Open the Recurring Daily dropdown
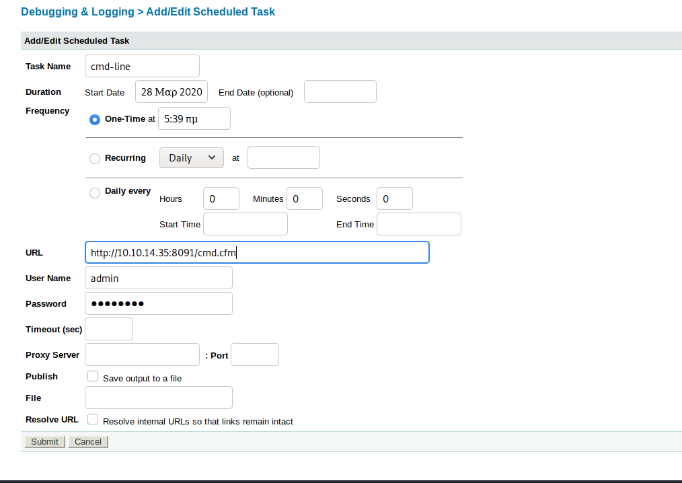 pos(191,157)
